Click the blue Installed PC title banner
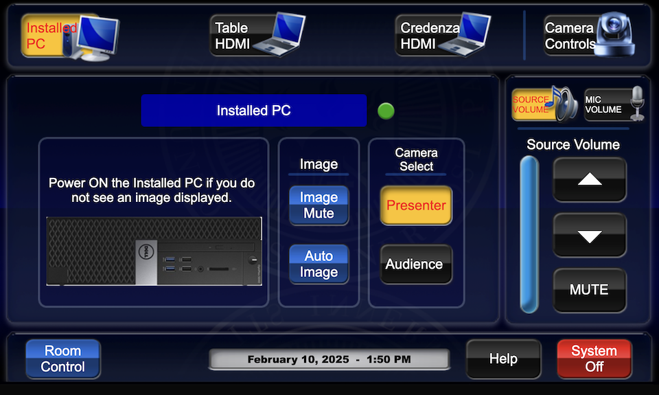Screen dimensions: 659x395 (254, 110)
